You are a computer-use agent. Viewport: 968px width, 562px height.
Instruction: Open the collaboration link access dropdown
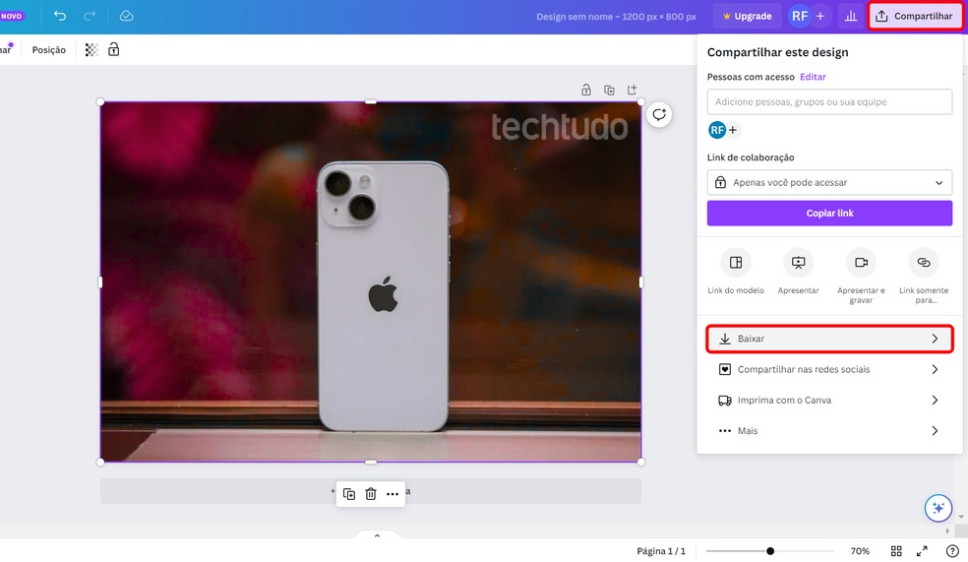[829, 183]
